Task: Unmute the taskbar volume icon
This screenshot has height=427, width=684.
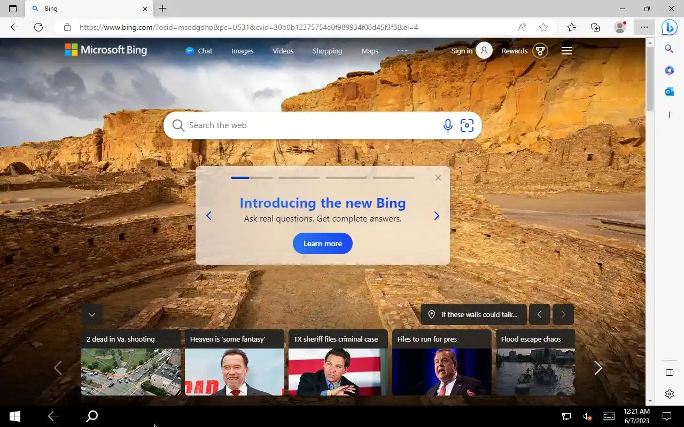Action: tap(587, 416)
